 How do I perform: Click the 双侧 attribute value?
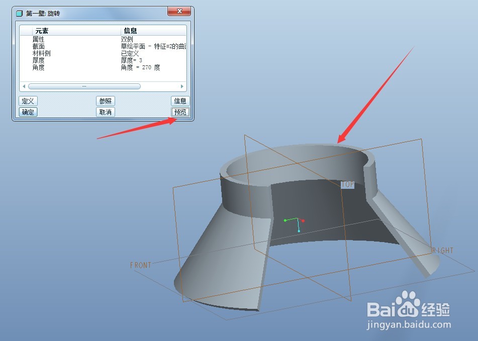click(x=127, y=39)
